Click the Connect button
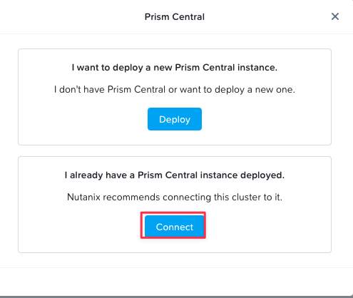 pyautogui.click(x=175, y=227)
